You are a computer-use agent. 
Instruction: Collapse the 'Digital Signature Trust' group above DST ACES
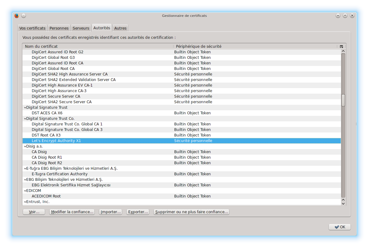point(25,108)
